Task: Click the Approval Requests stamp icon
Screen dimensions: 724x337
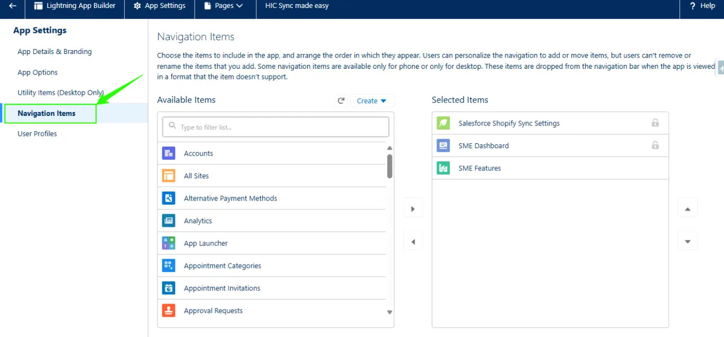Action: click(x=169, y=311)
